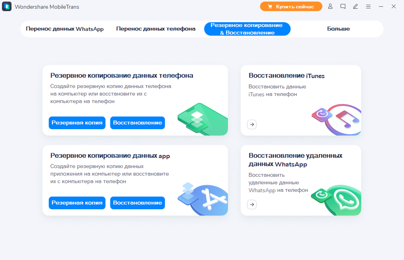Switch to Перенос данных телефона tab
The width and height of the screenshot is (404, 260).
tap(156, 29)
